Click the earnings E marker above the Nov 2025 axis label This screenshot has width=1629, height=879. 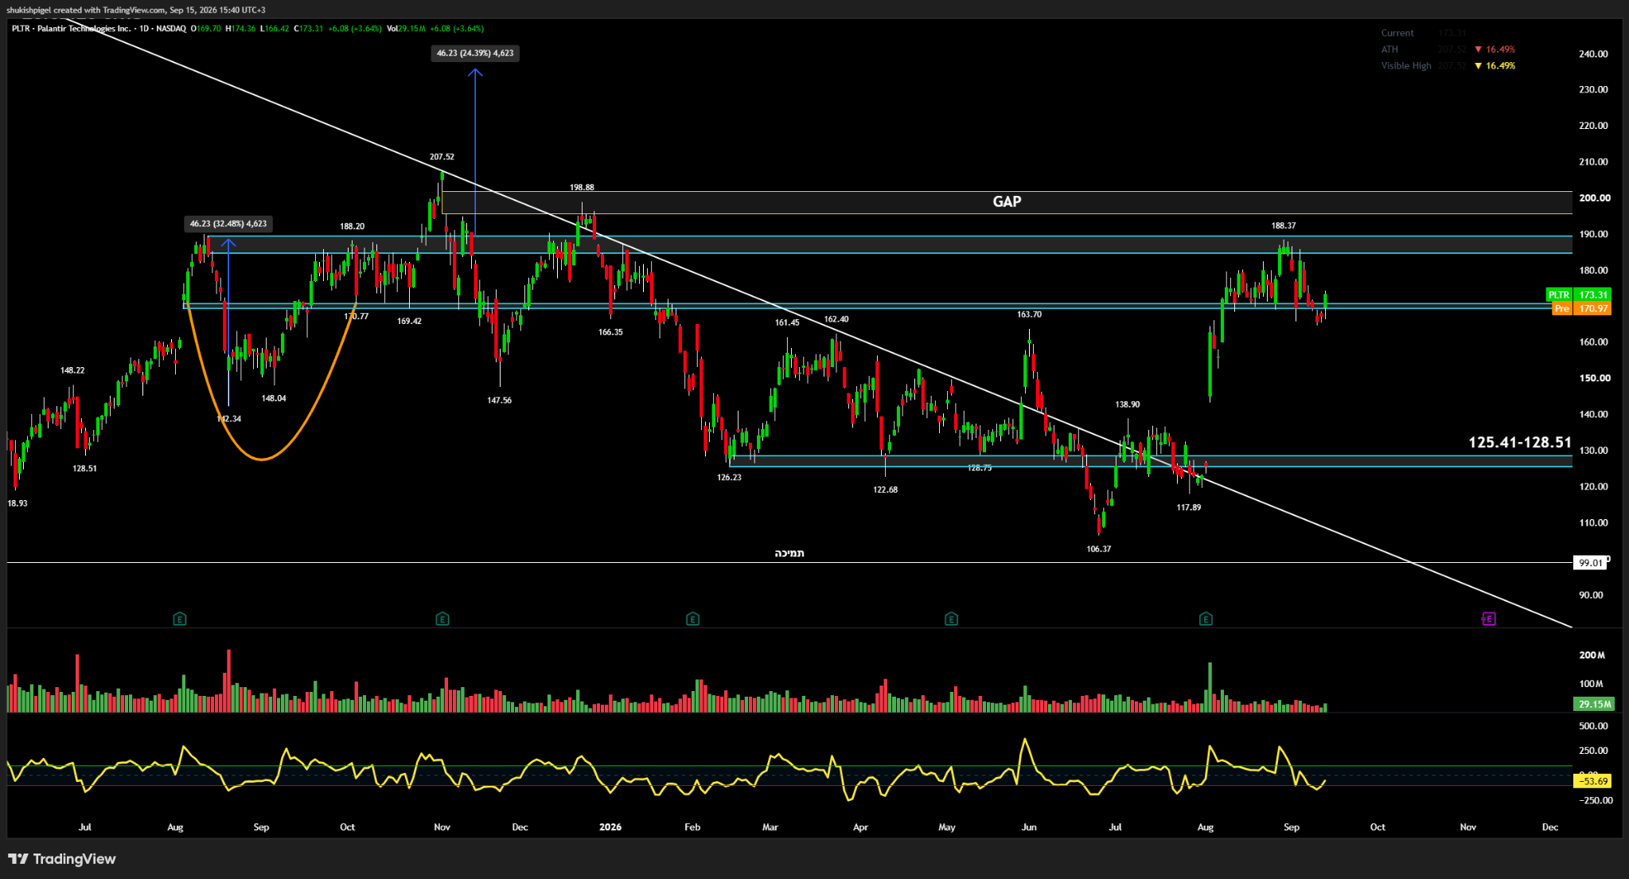pyautogui.click(x=442, y=619)
